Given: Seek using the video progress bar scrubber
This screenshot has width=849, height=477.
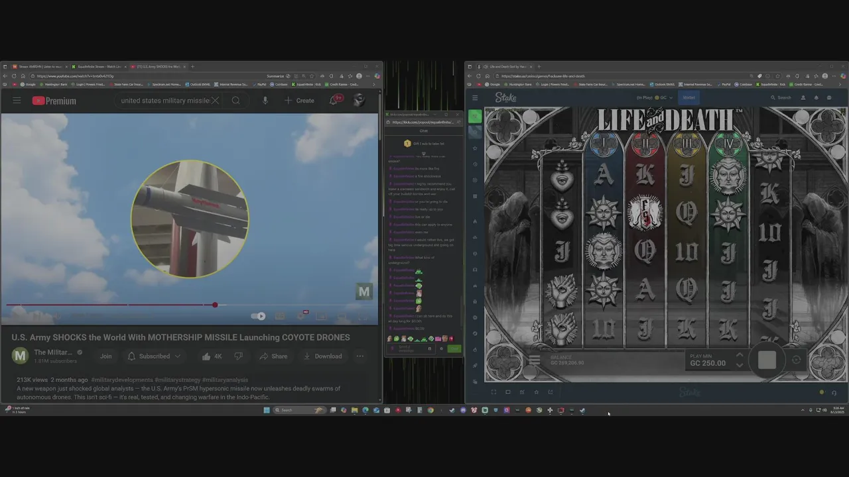Looking at the screenshot, I should click(215, 305).
